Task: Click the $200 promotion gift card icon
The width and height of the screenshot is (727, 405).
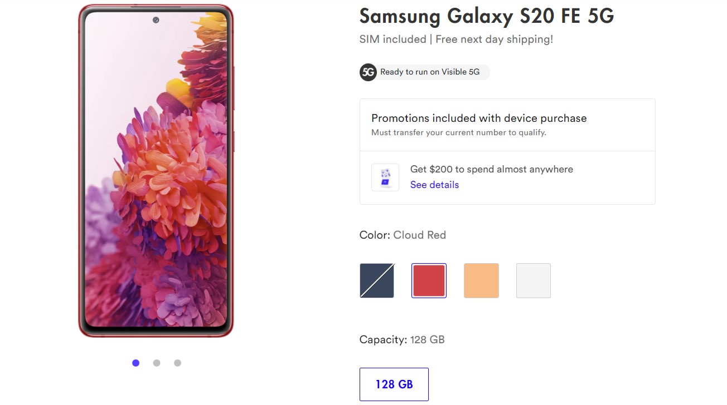Action: [385, 177]
